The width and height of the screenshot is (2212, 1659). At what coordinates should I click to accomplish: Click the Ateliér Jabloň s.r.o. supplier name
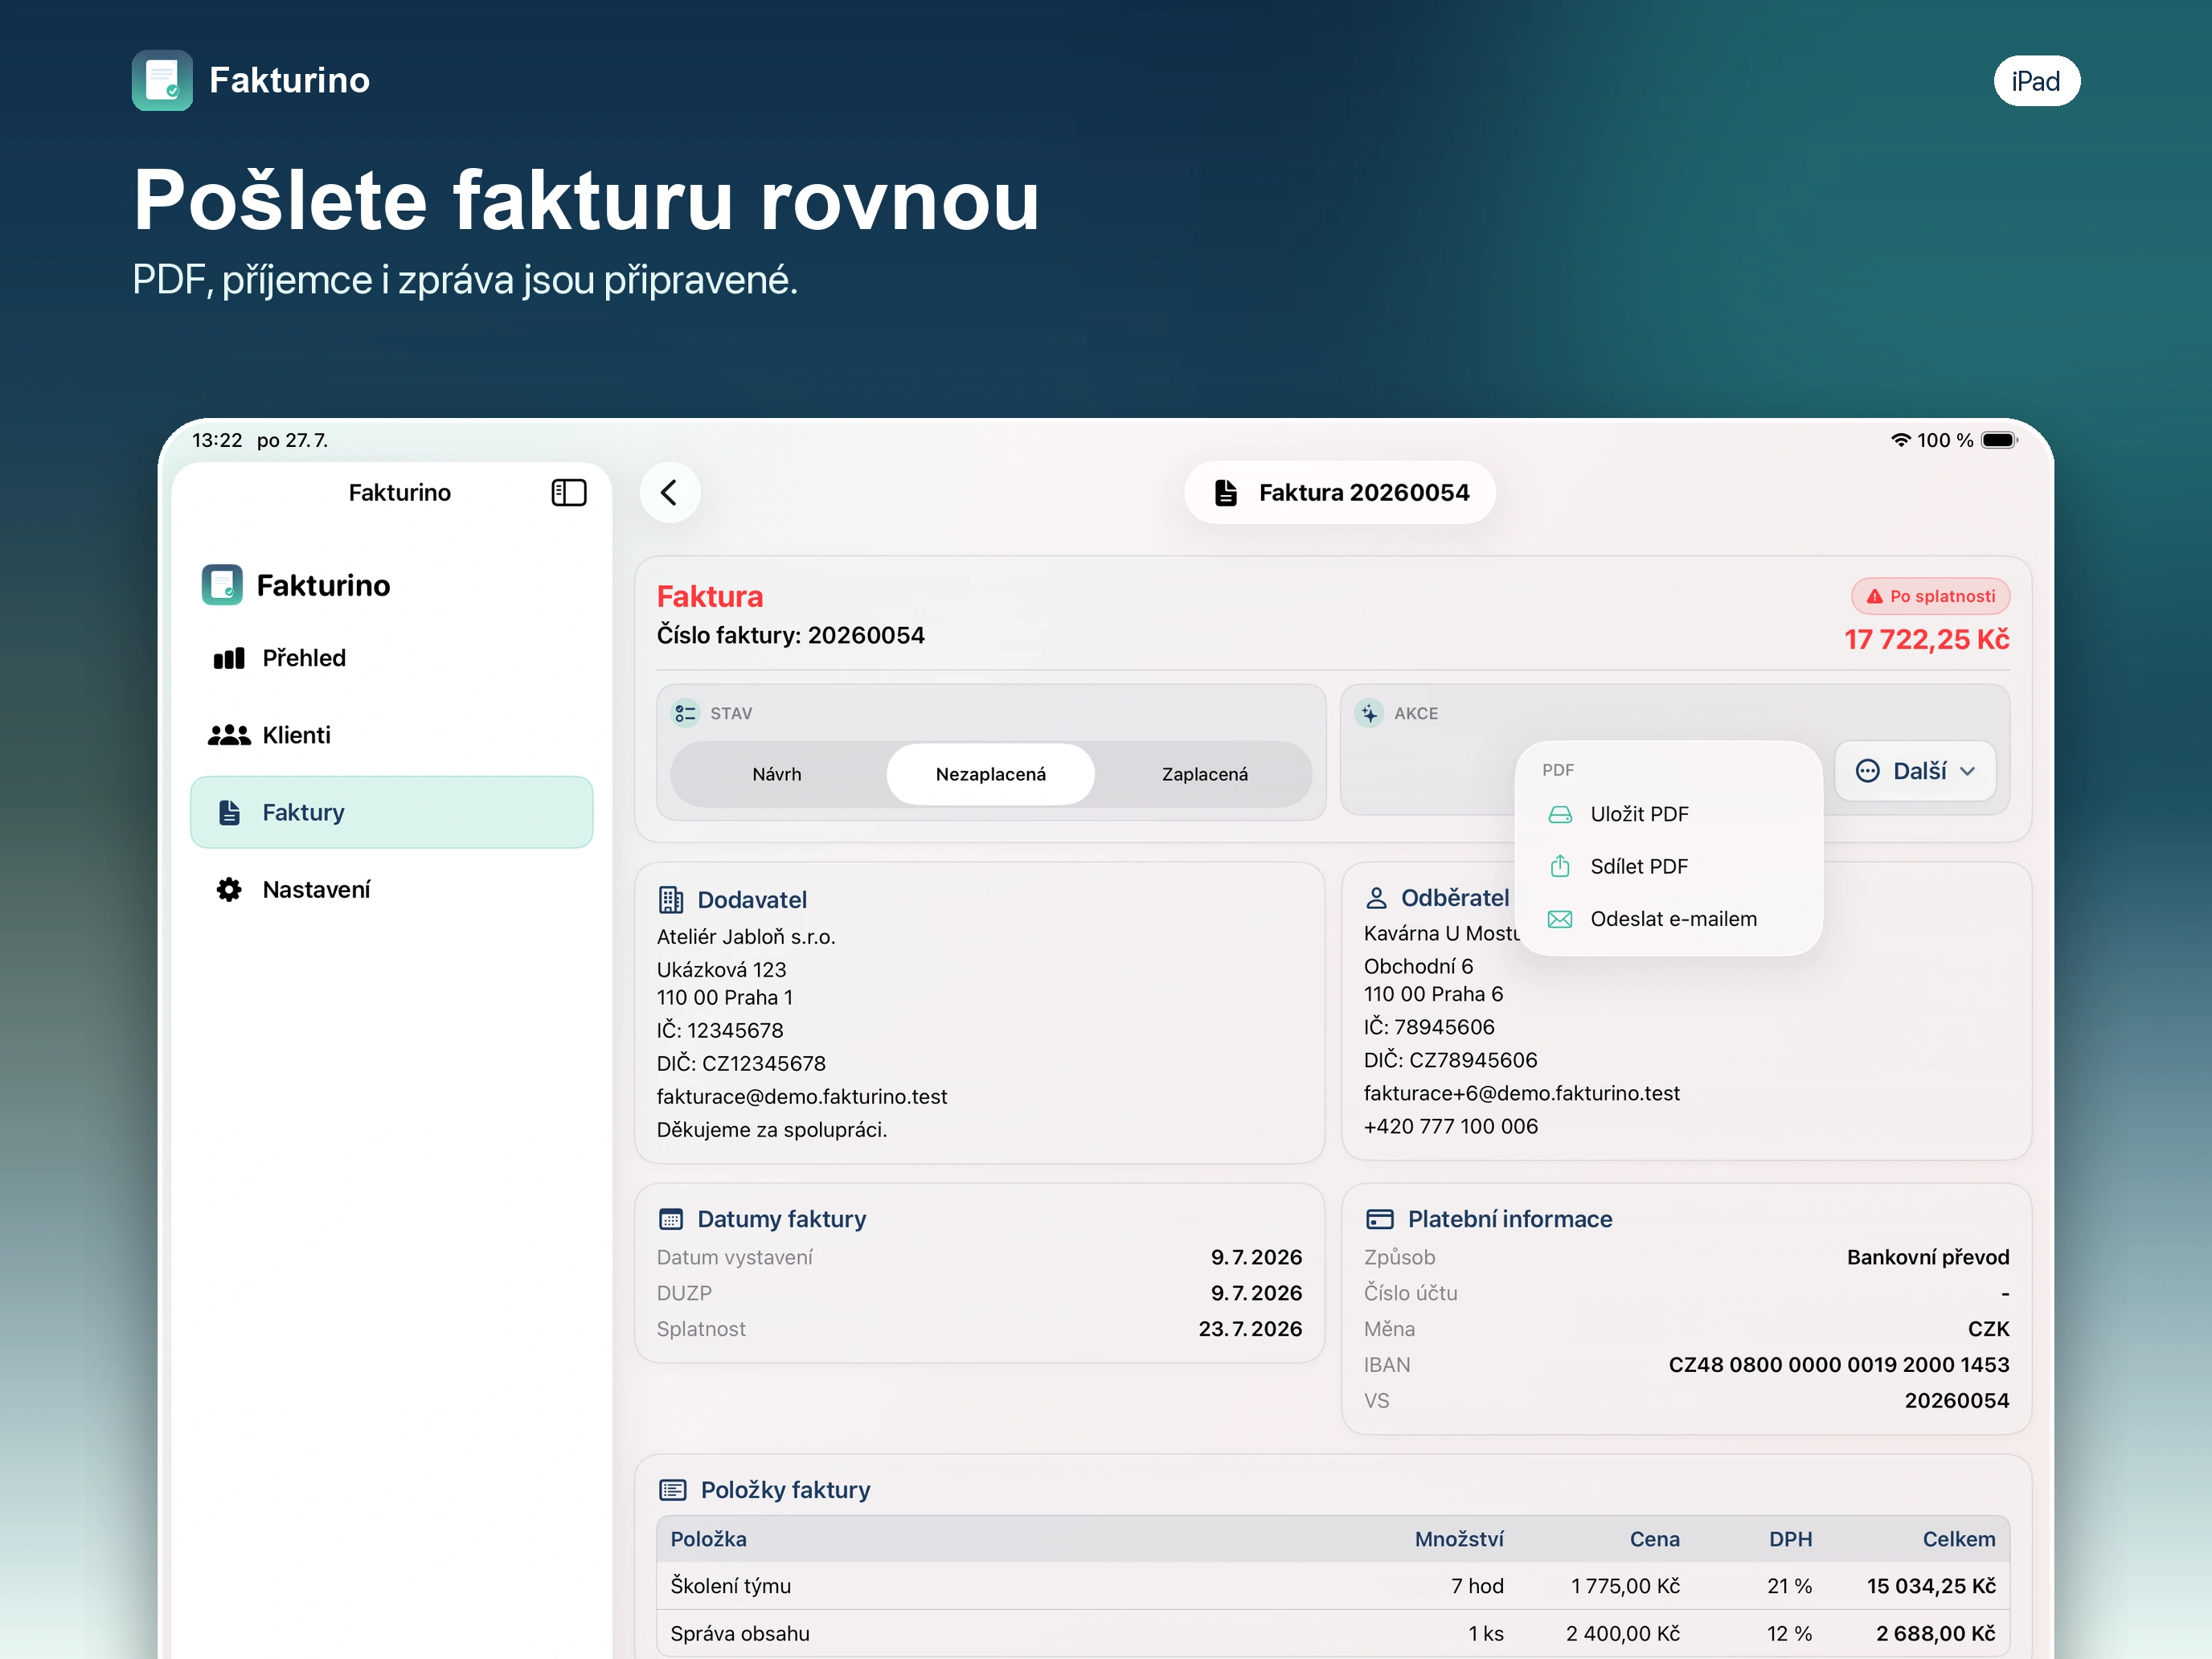pyautogui.click(x=746, y=937)
